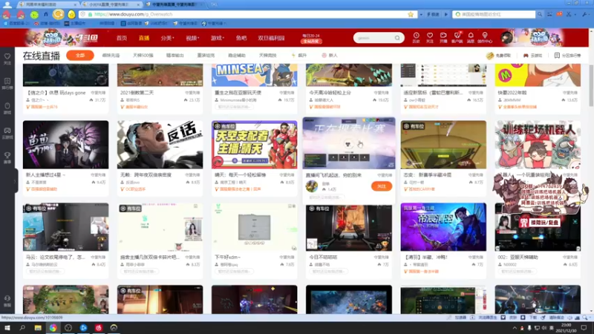Expand the collapsed left sidebar arrow handle

tap(15, 181)
